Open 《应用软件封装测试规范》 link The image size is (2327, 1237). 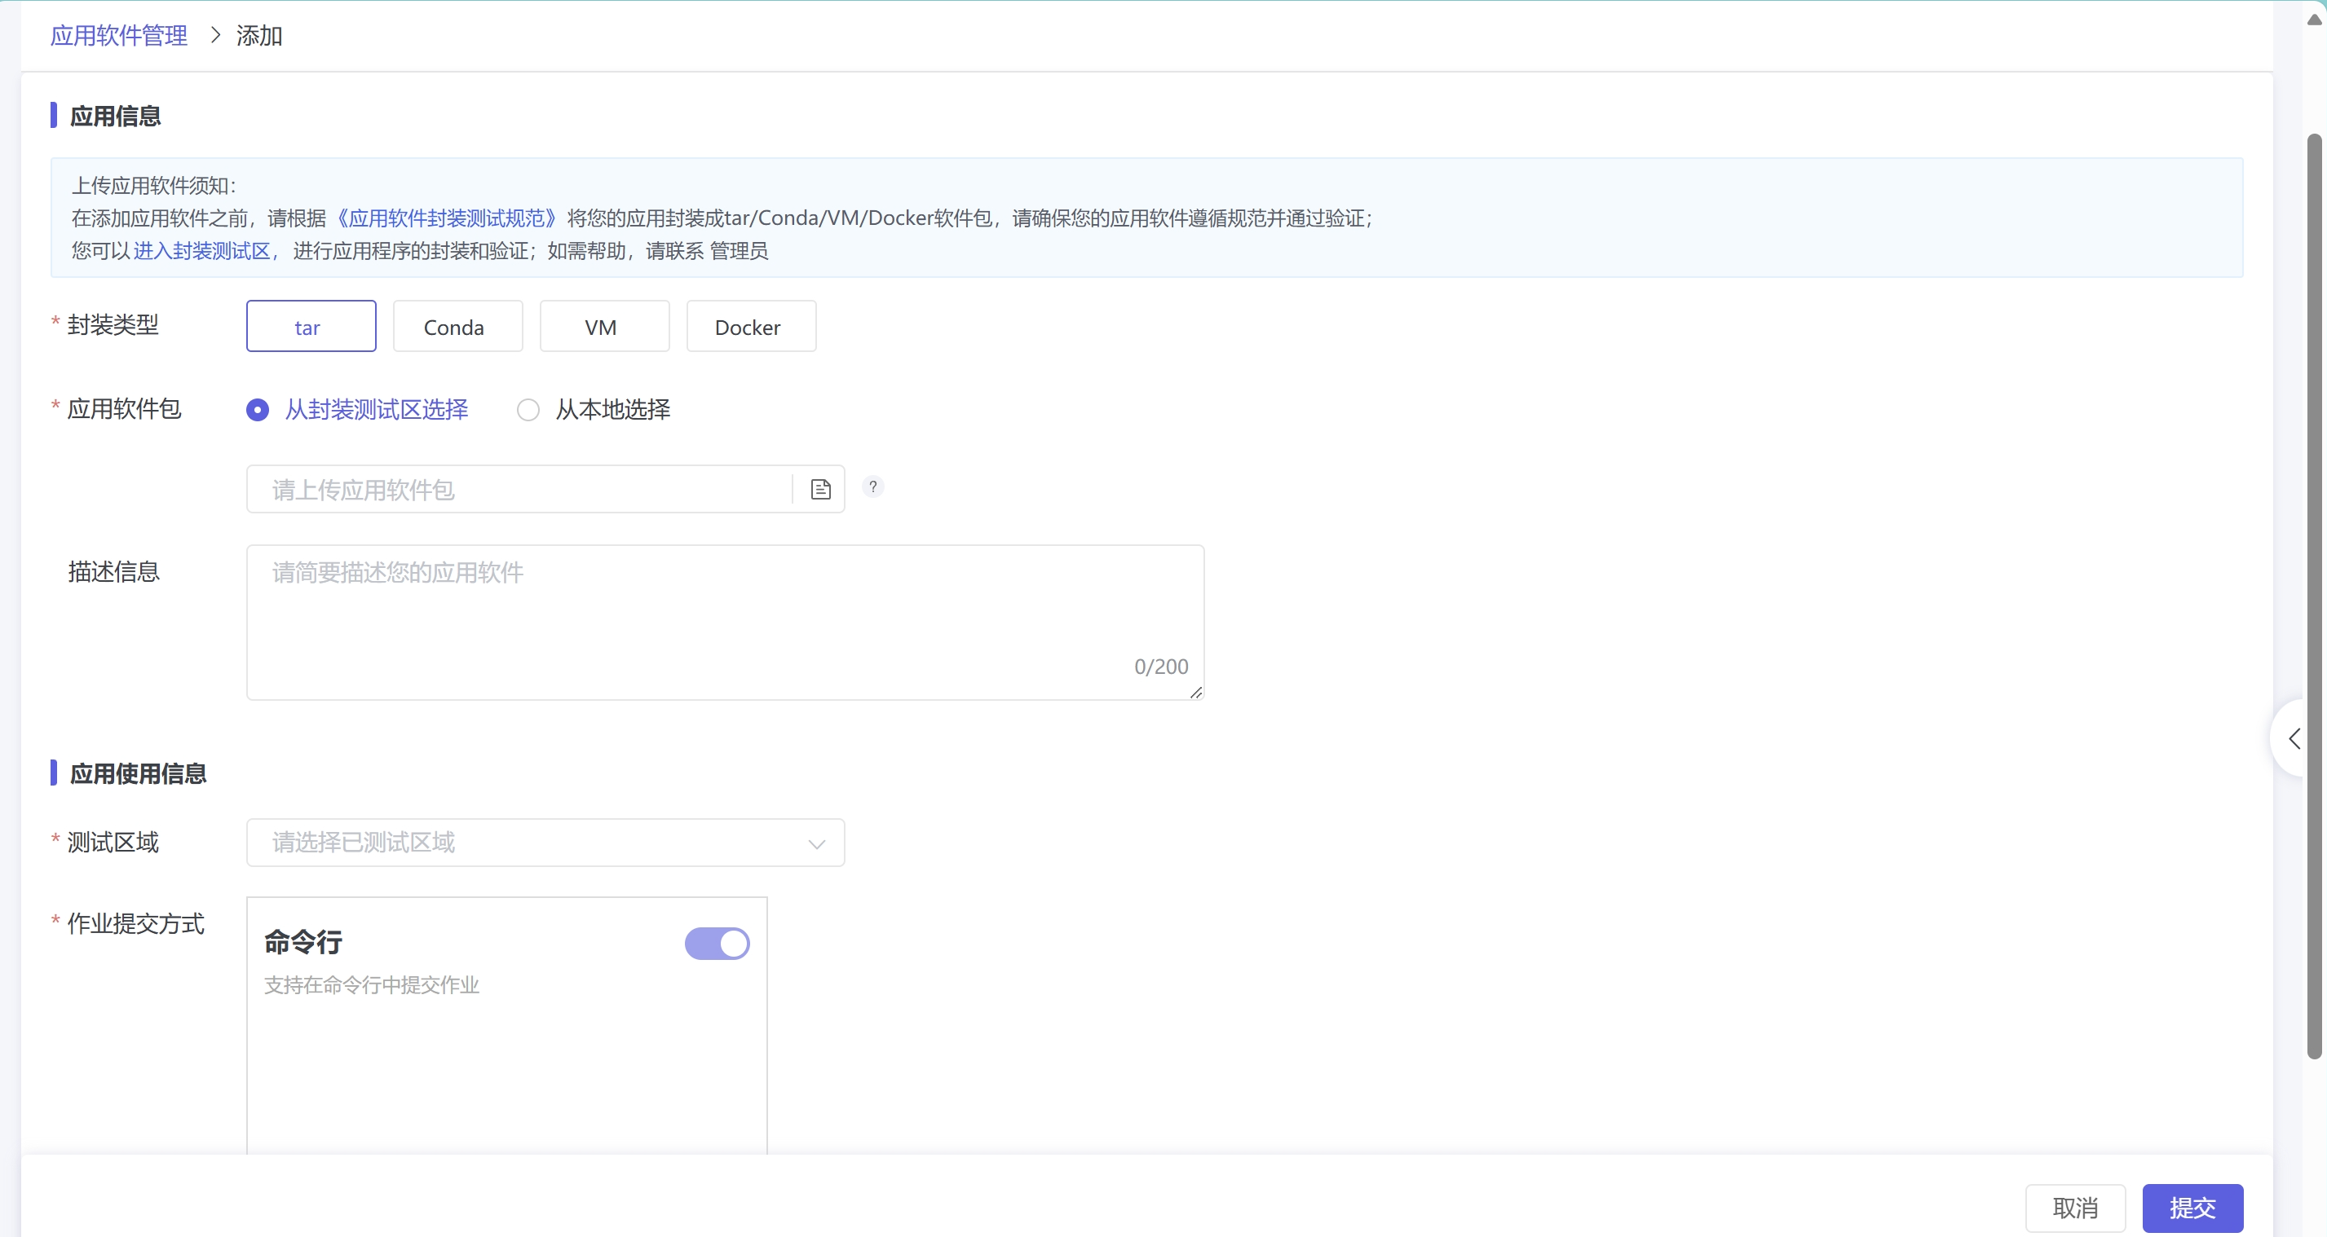446,218
